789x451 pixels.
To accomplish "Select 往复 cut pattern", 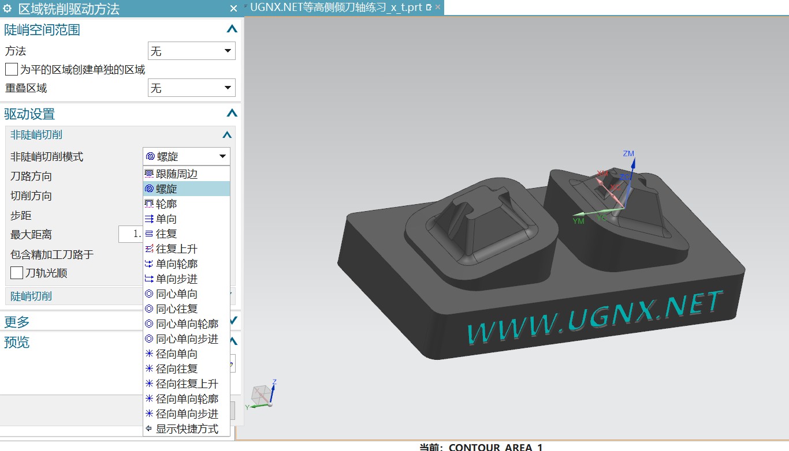I will (x=187, y=234).
